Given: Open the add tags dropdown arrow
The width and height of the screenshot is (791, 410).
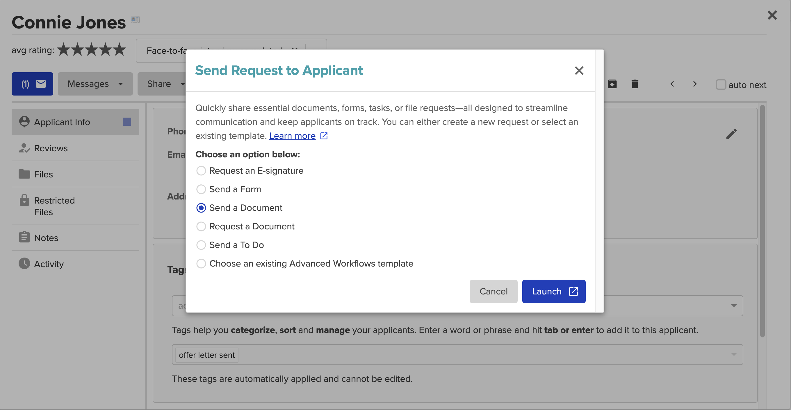Looking at the screenshot, I should click(734, 305).
